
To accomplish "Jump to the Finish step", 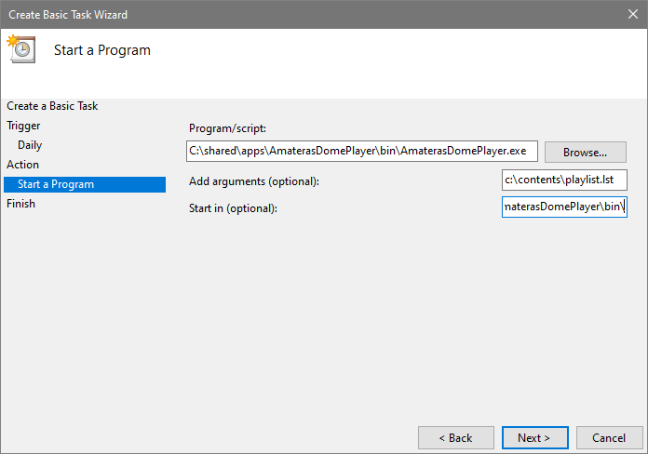I will coord(20,204).
